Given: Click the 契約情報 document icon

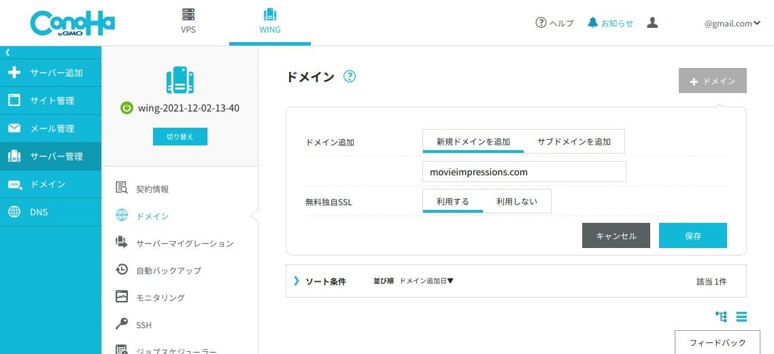Looking at the screenshot, I should pyautogui.click(x=122, y=188).
